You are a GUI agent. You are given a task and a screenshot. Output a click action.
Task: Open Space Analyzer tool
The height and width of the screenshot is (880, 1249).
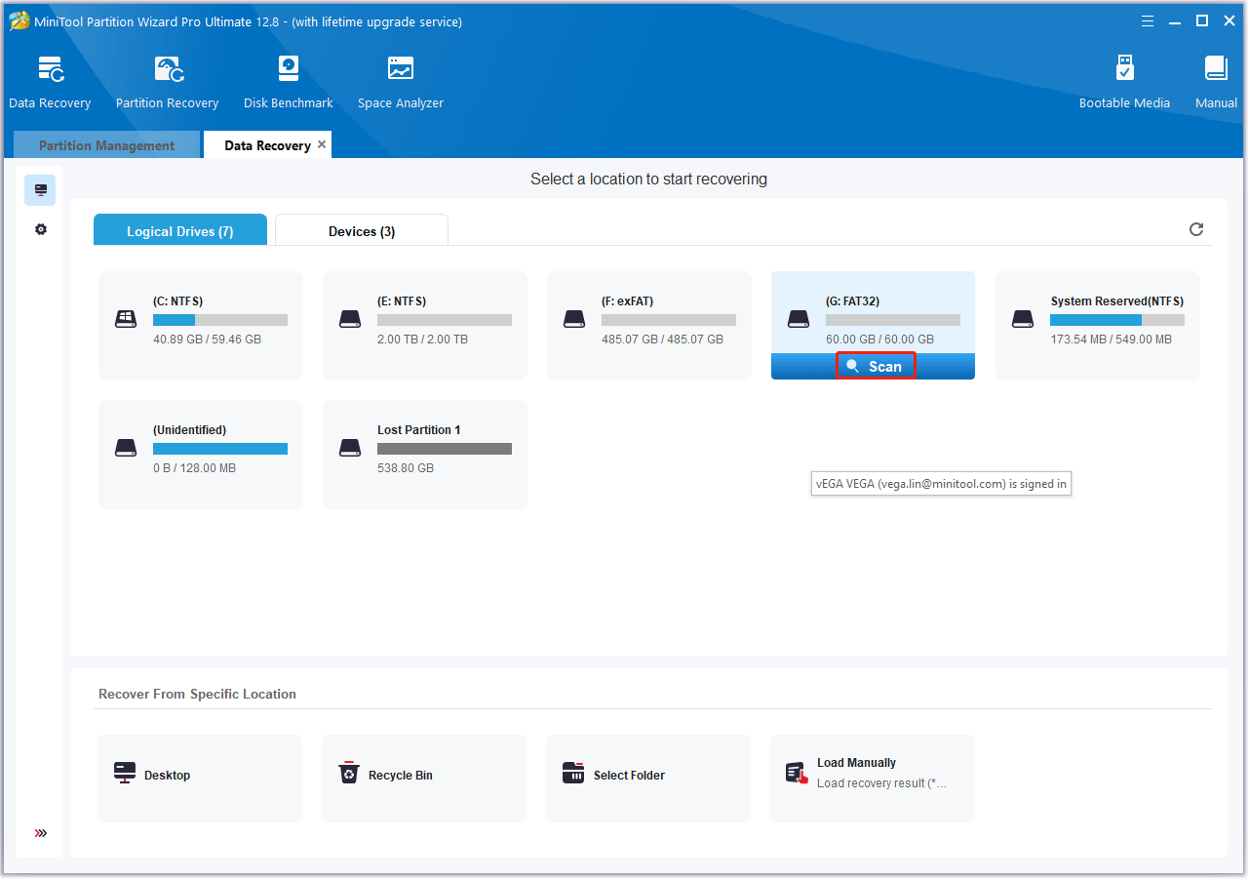400,82
